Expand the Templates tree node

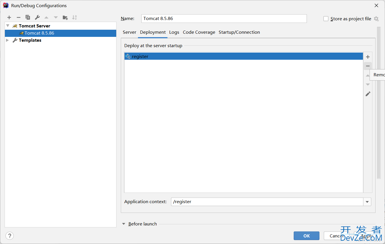[x=8, y=40]
